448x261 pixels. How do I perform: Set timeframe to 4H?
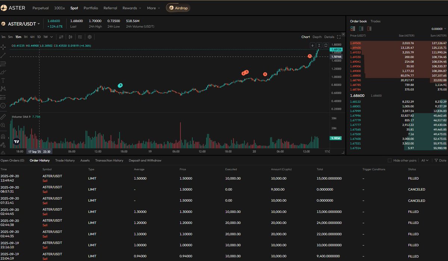(32, 37)
